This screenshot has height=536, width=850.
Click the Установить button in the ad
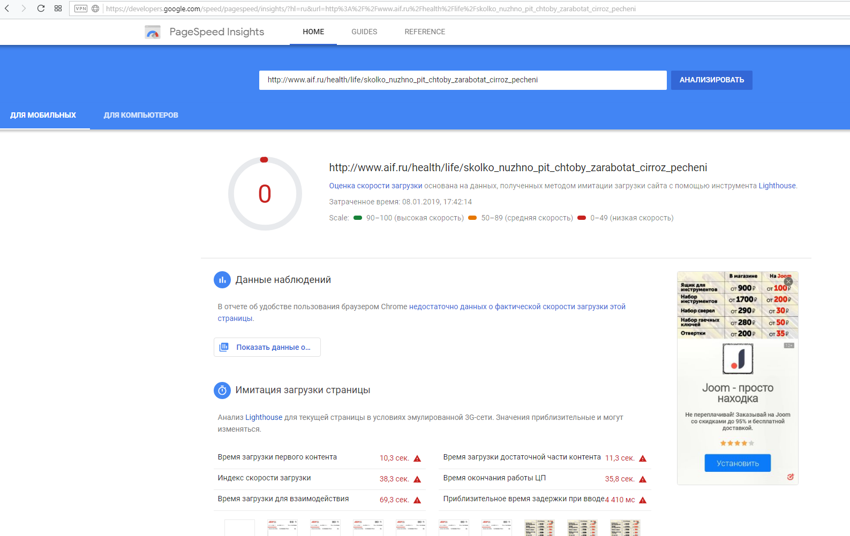[x=738, y=463]
